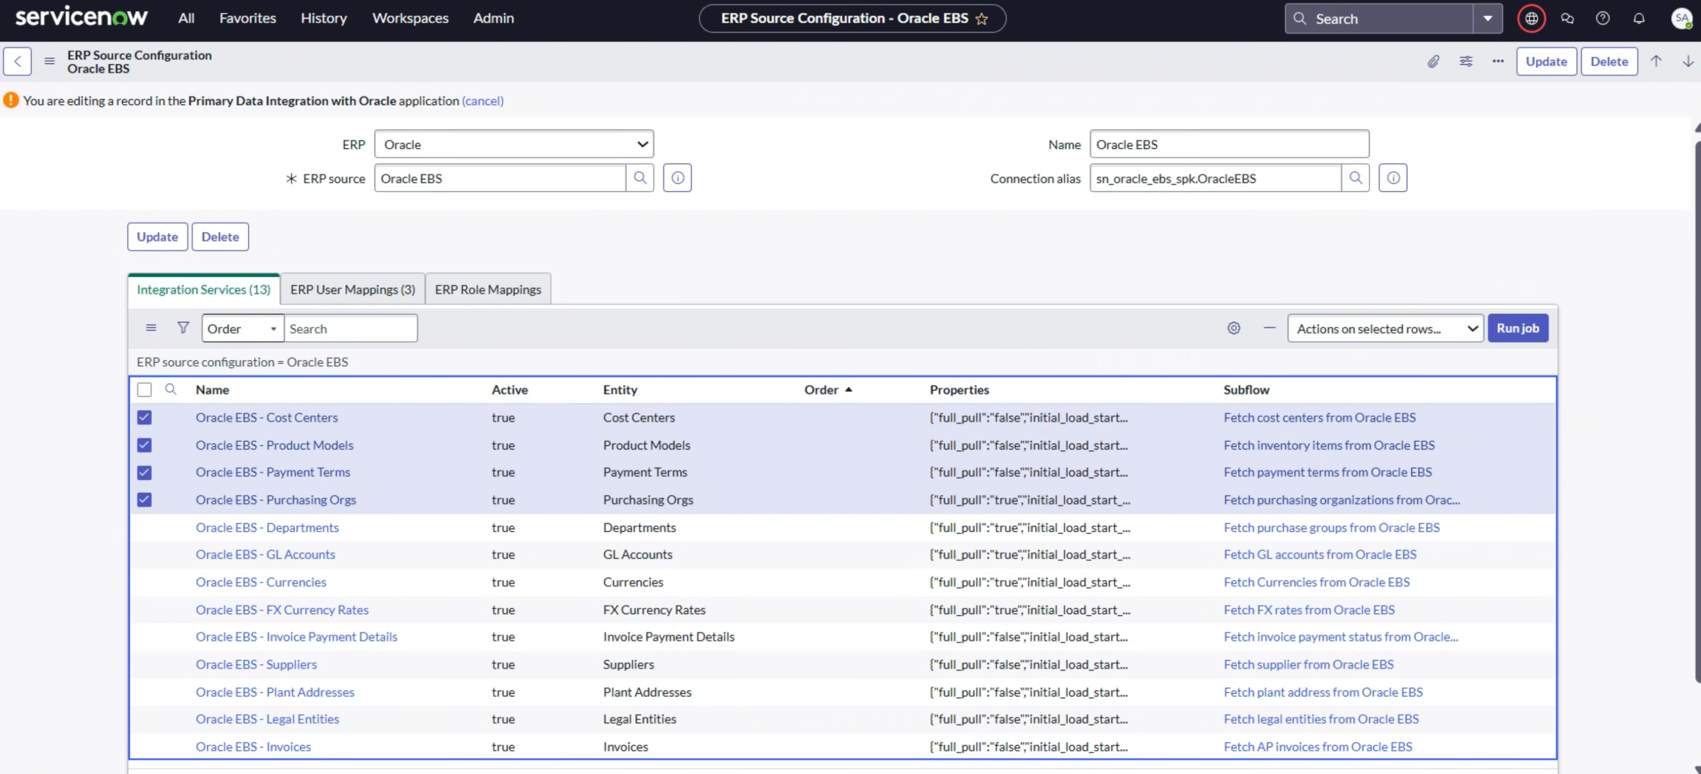The image size is (1701, 774).
Task: Click the Delete button in the header
Action: 1609,61
